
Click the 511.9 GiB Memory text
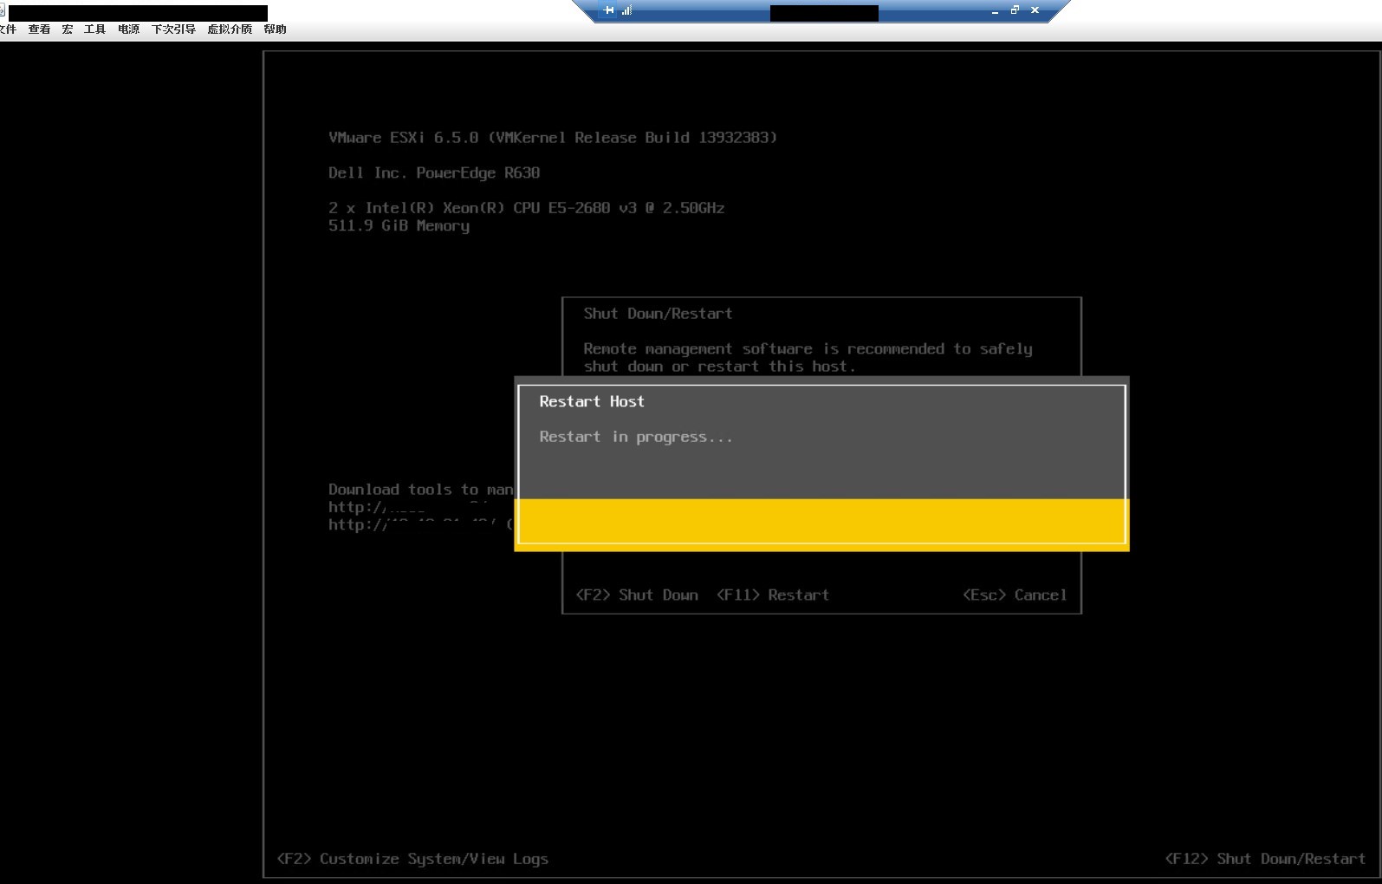click(399, 226)
